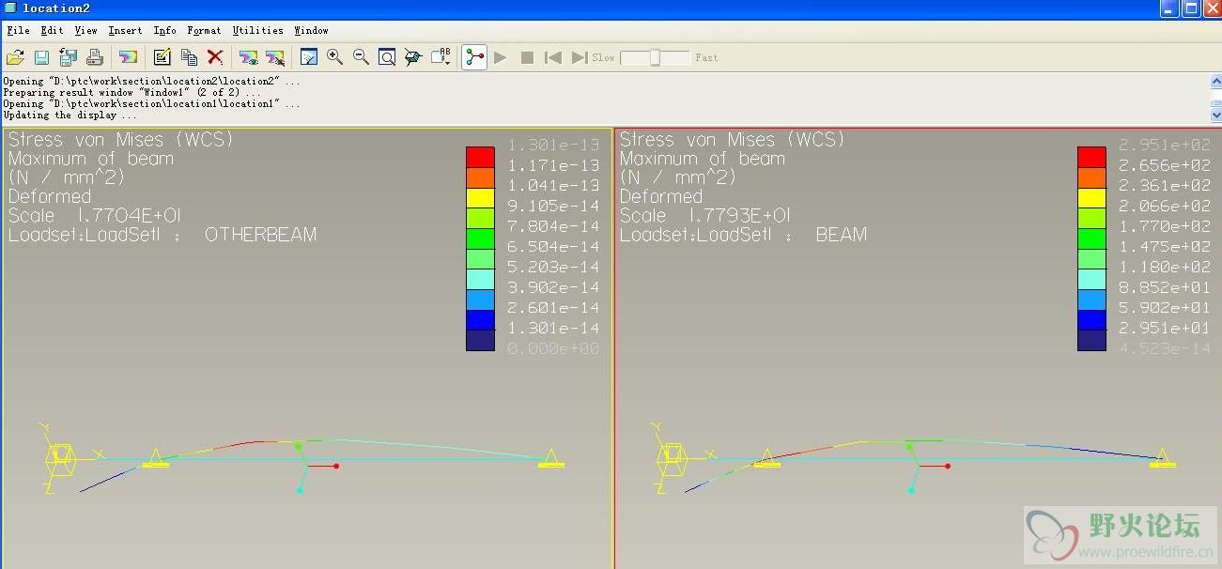Click the insert new result window icon
1222x569 pixels.
pyautogui.click(x=128, y=57)
